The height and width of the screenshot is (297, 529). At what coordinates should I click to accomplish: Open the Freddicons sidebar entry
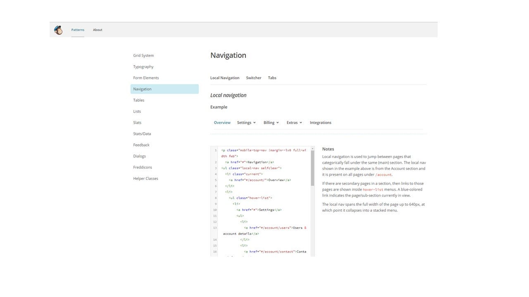click(x=142, y=167)
